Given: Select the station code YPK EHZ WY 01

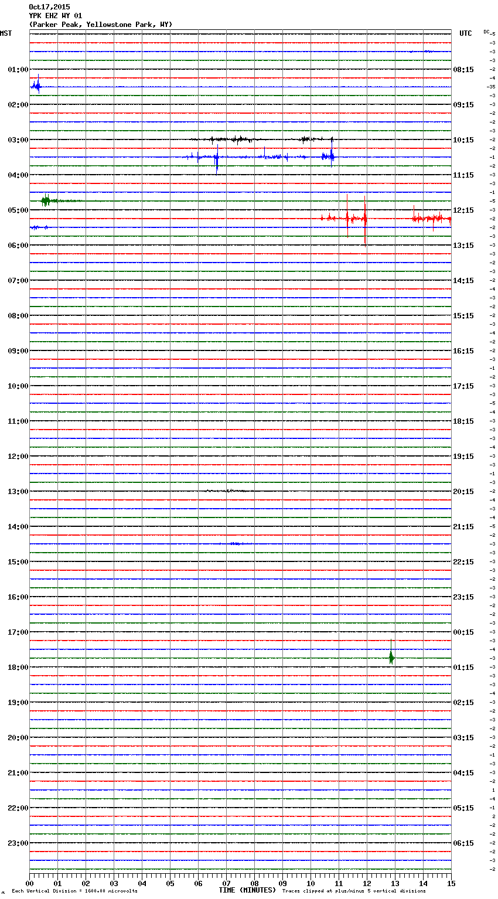Looking at the screenshot, I should pos(56,16).
